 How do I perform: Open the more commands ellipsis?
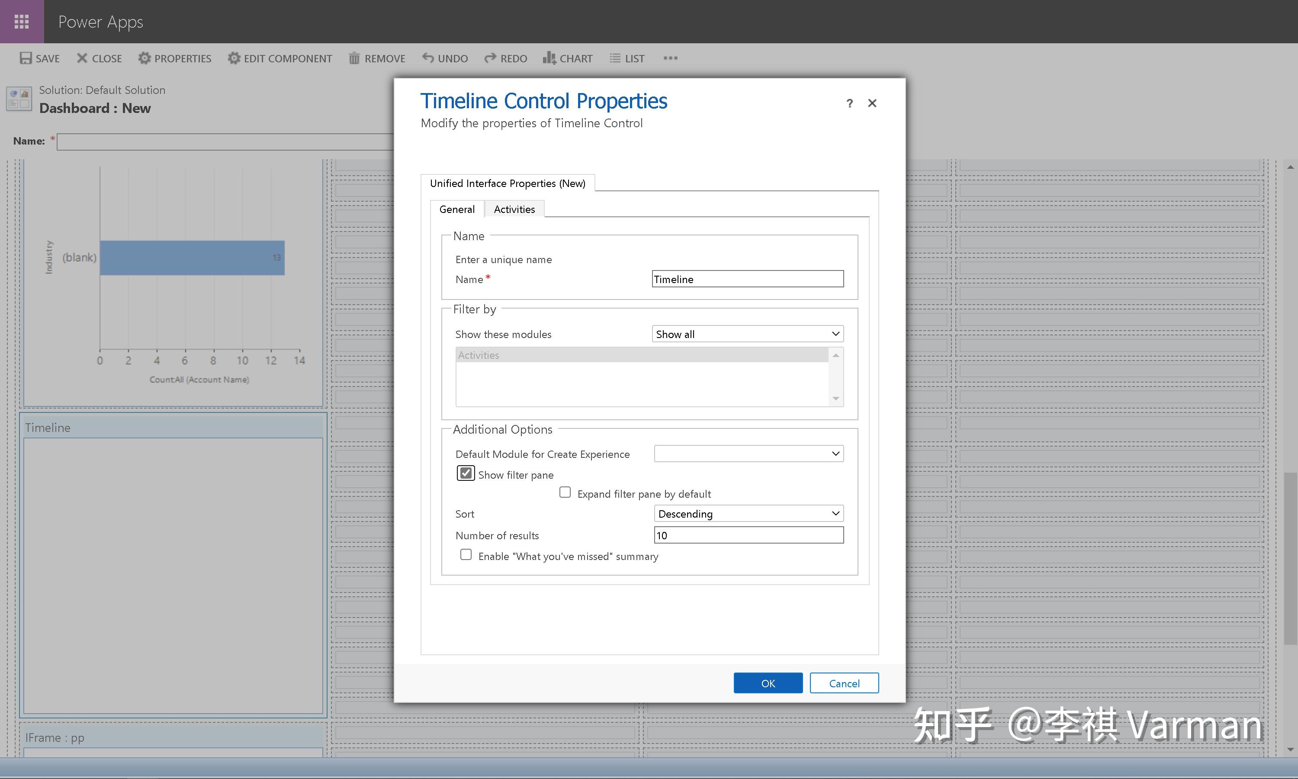click(x=670, y=58)
